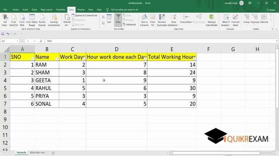The image size is (279, 156).
Task: Switch to the Page Layout tab
Action: (47, 10)
